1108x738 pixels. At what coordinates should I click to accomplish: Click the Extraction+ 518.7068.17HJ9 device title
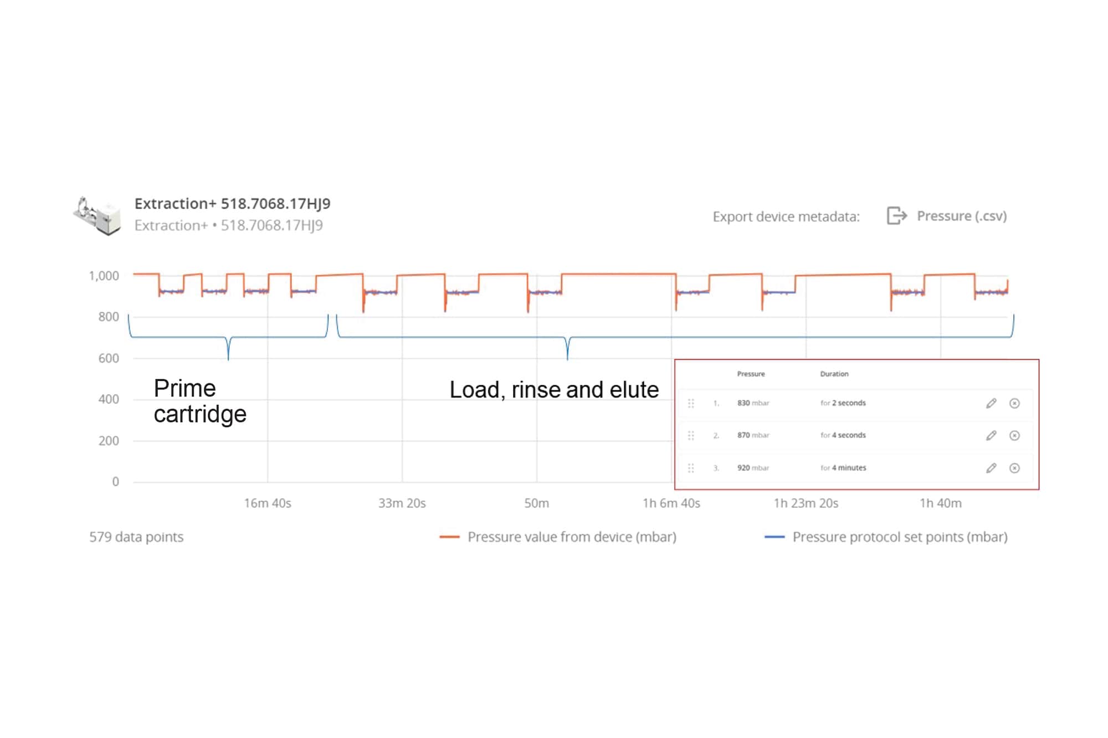[x=232, y=204]
